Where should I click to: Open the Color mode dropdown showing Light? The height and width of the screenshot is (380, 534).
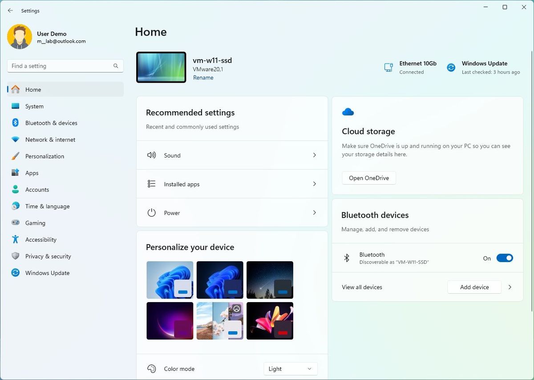290,368
